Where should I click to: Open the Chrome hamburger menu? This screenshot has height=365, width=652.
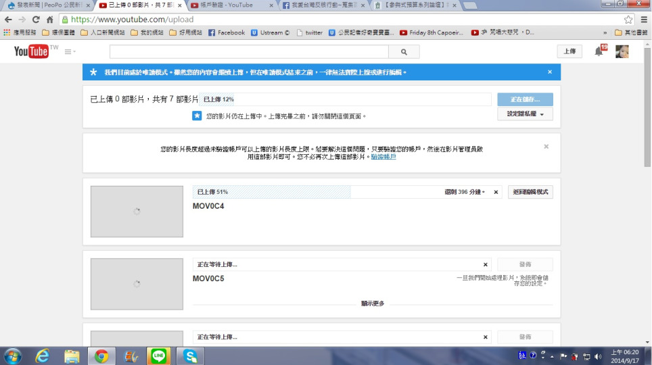pyautogui.click(x=644, y=20)
